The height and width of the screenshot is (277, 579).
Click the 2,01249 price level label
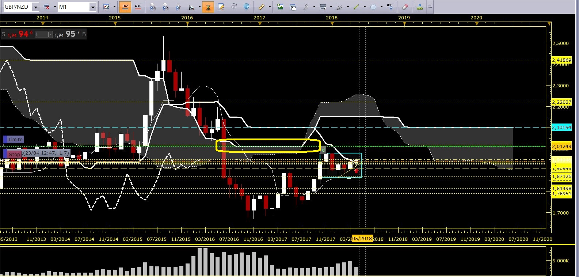tap(561, 146)
